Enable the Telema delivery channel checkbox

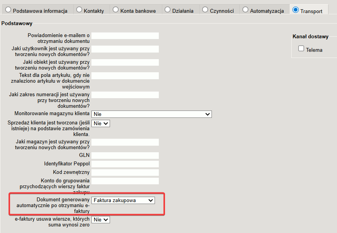pos(301,49)
